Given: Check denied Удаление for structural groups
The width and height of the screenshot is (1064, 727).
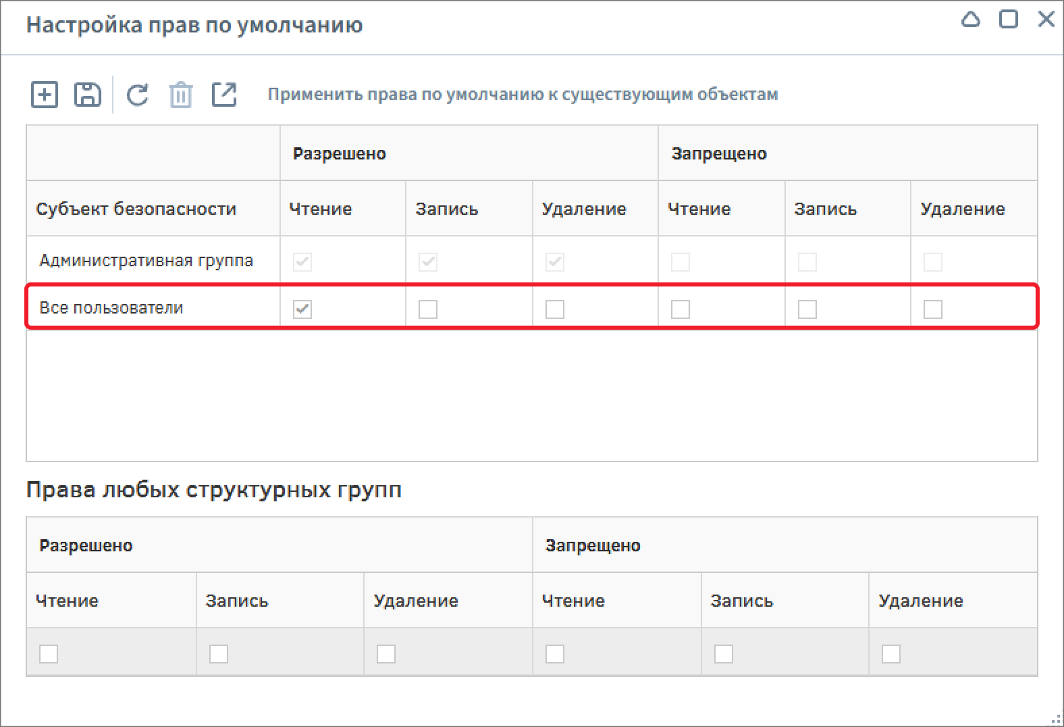Looking at the screenshot, I should click(891, 654).
